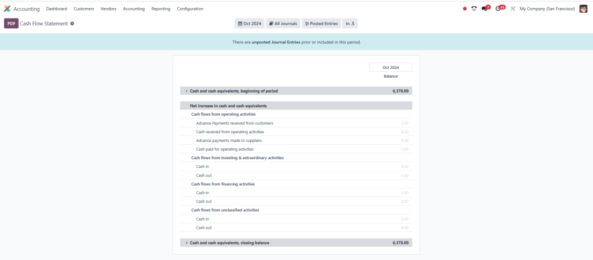The image size is (593, 260).
Task: Export report with PDF button
Action: (x=12, y=23)
